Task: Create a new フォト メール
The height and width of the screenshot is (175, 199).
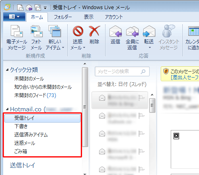Action: coord(36,38)
